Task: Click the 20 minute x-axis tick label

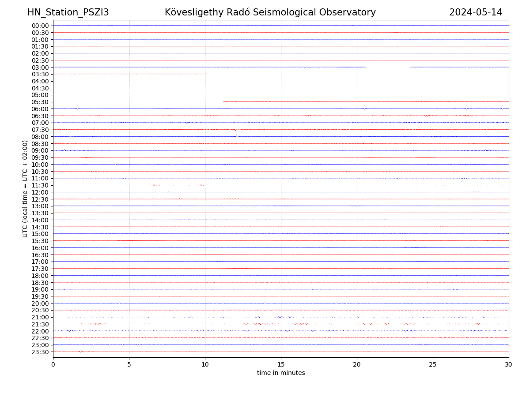Action: tap(357, 365)
